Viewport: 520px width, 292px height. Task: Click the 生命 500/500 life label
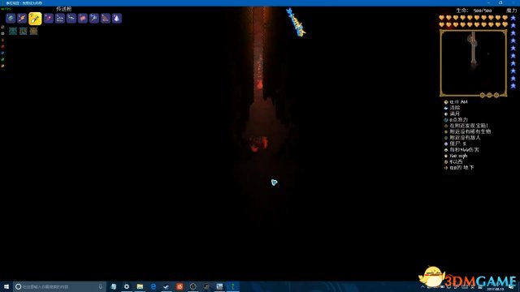click(474, 11)
